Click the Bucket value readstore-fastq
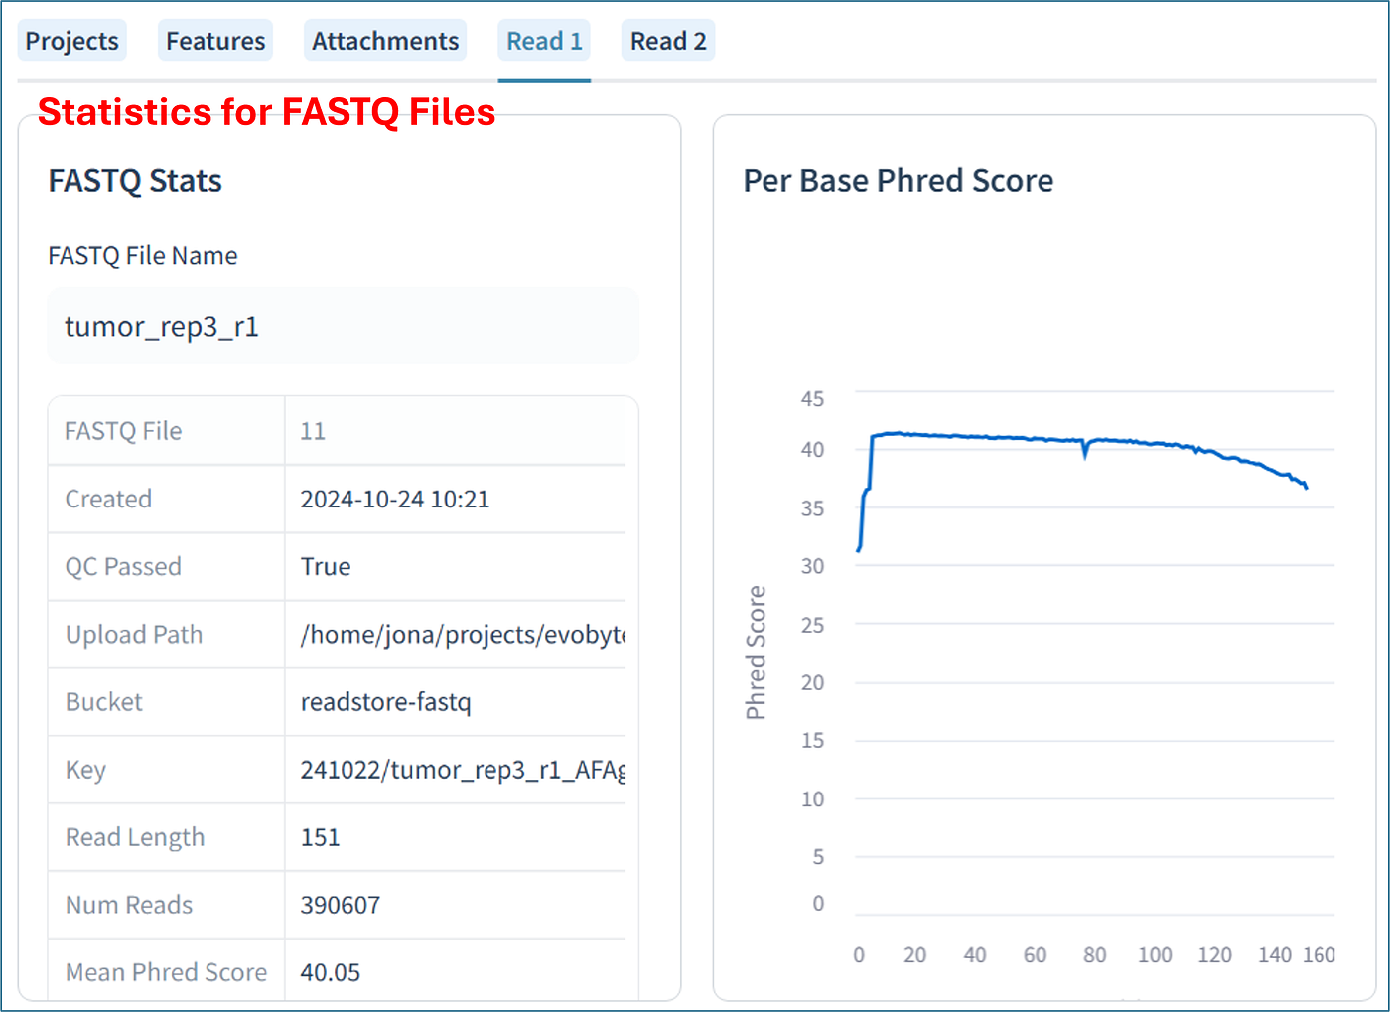This screenshot has height=1012, width=1390. (386, 701)
